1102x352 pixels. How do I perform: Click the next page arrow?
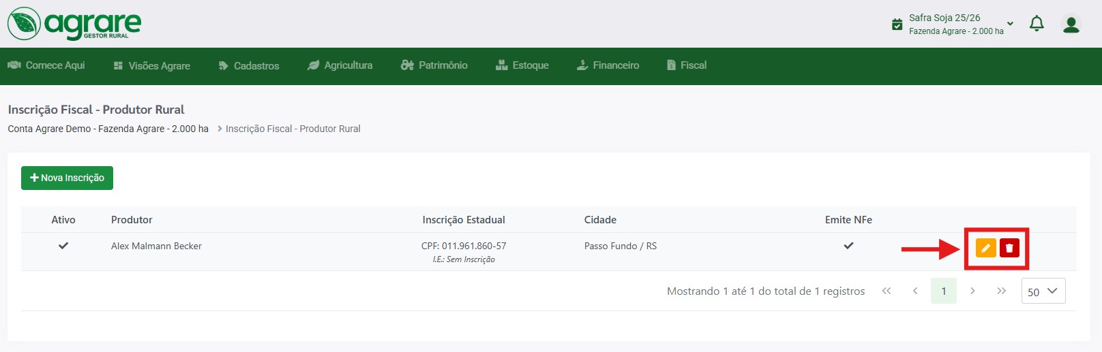click(x=972, y=291)
